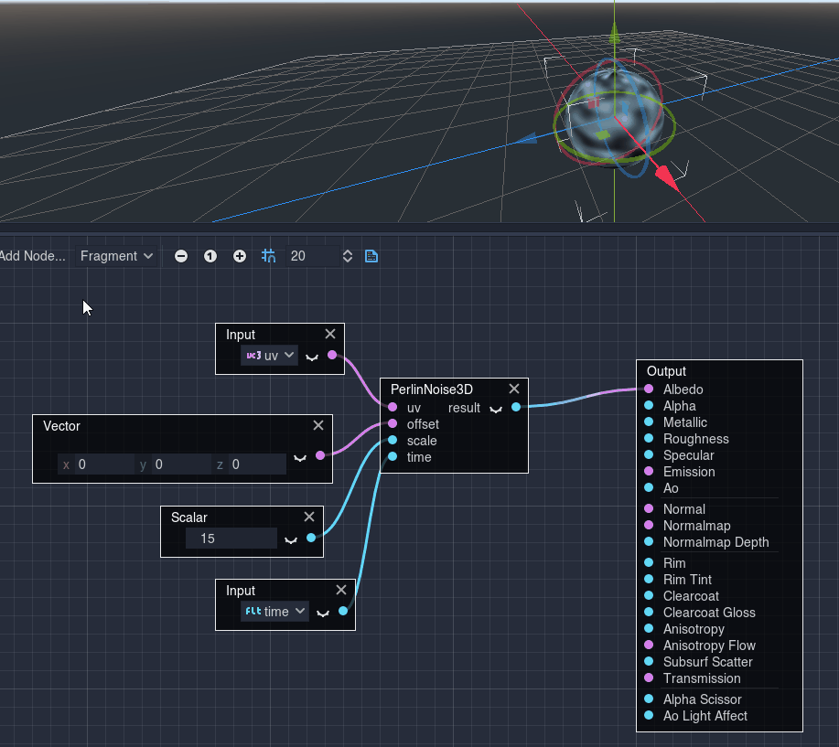839x747 pixels.
Task: Zoom in using the plus icon
Action: point(239,256)
